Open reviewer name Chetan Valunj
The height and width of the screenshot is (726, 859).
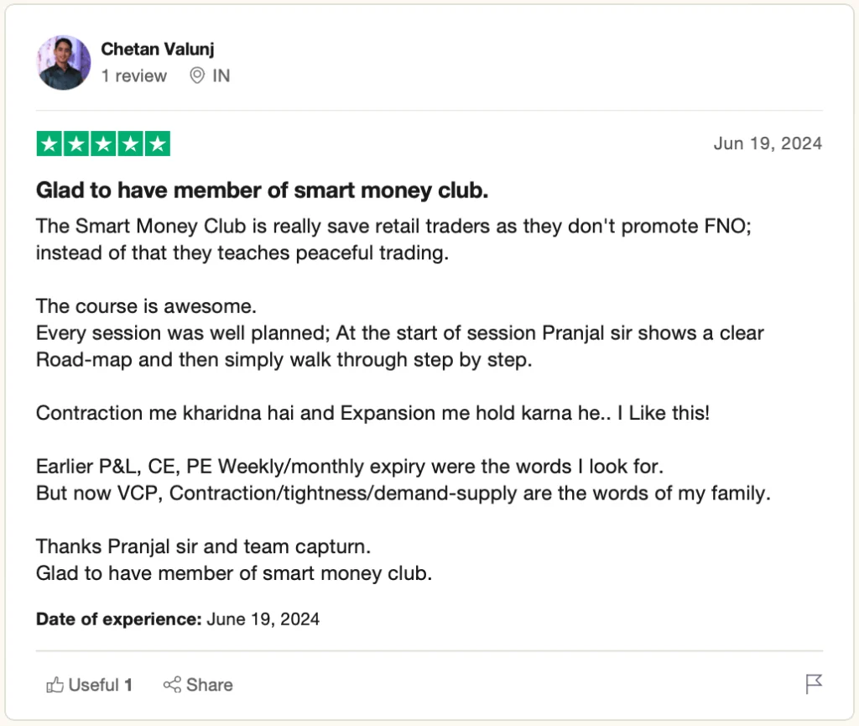pos(157,50)
